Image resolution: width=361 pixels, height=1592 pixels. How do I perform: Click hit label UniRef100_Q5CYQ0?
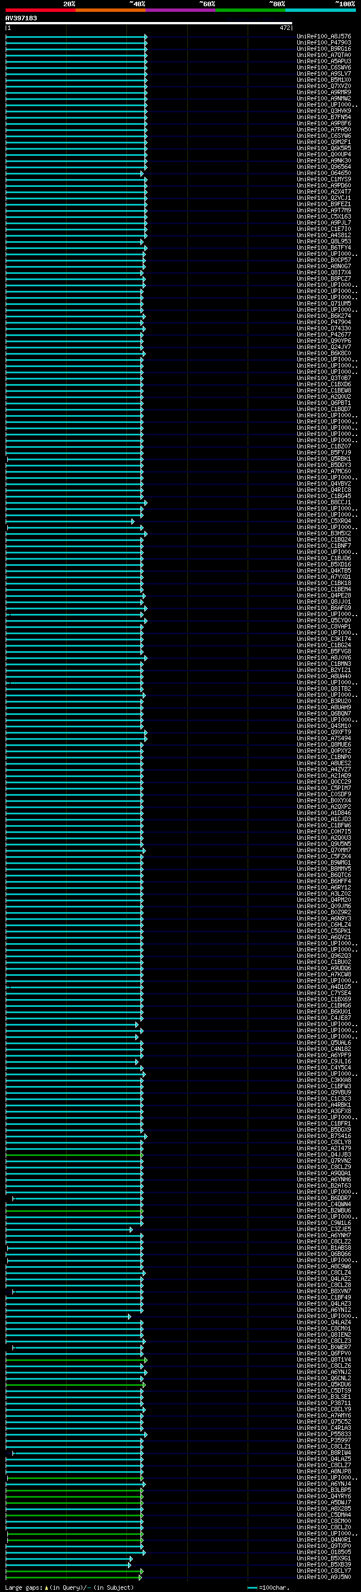[x=324, y=620]
